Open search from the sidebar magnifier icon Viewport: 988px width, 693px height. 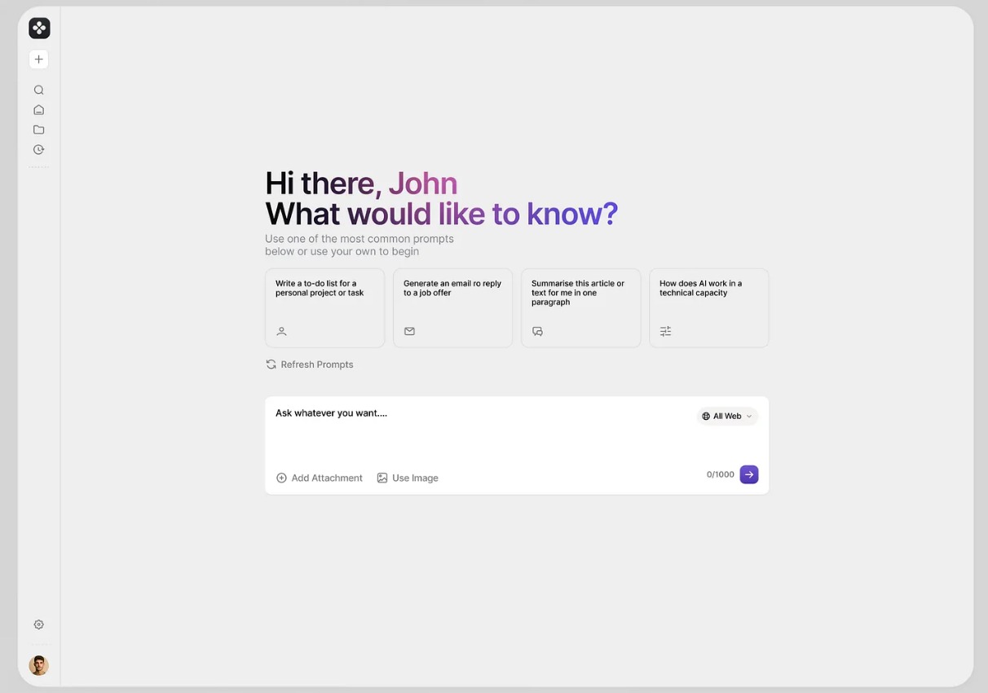38,90
